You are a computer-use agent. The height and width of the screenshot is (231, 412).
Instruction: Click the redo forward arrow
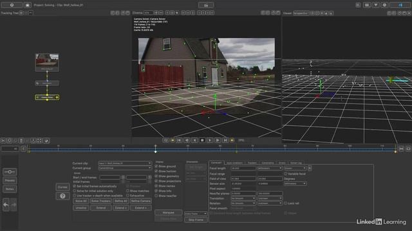(14, 205)
